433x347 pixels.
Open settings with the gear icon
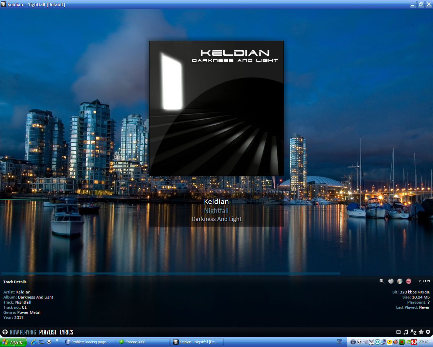[x=428, y=332]
